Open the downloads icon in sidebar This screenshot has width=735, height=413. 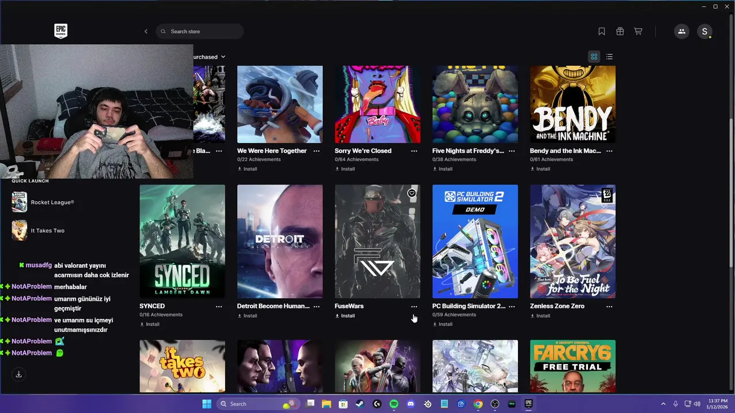tap(18, 374)
